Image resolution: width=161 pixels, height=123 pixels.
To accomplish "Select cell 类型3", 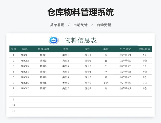I will tap(65, 66).
